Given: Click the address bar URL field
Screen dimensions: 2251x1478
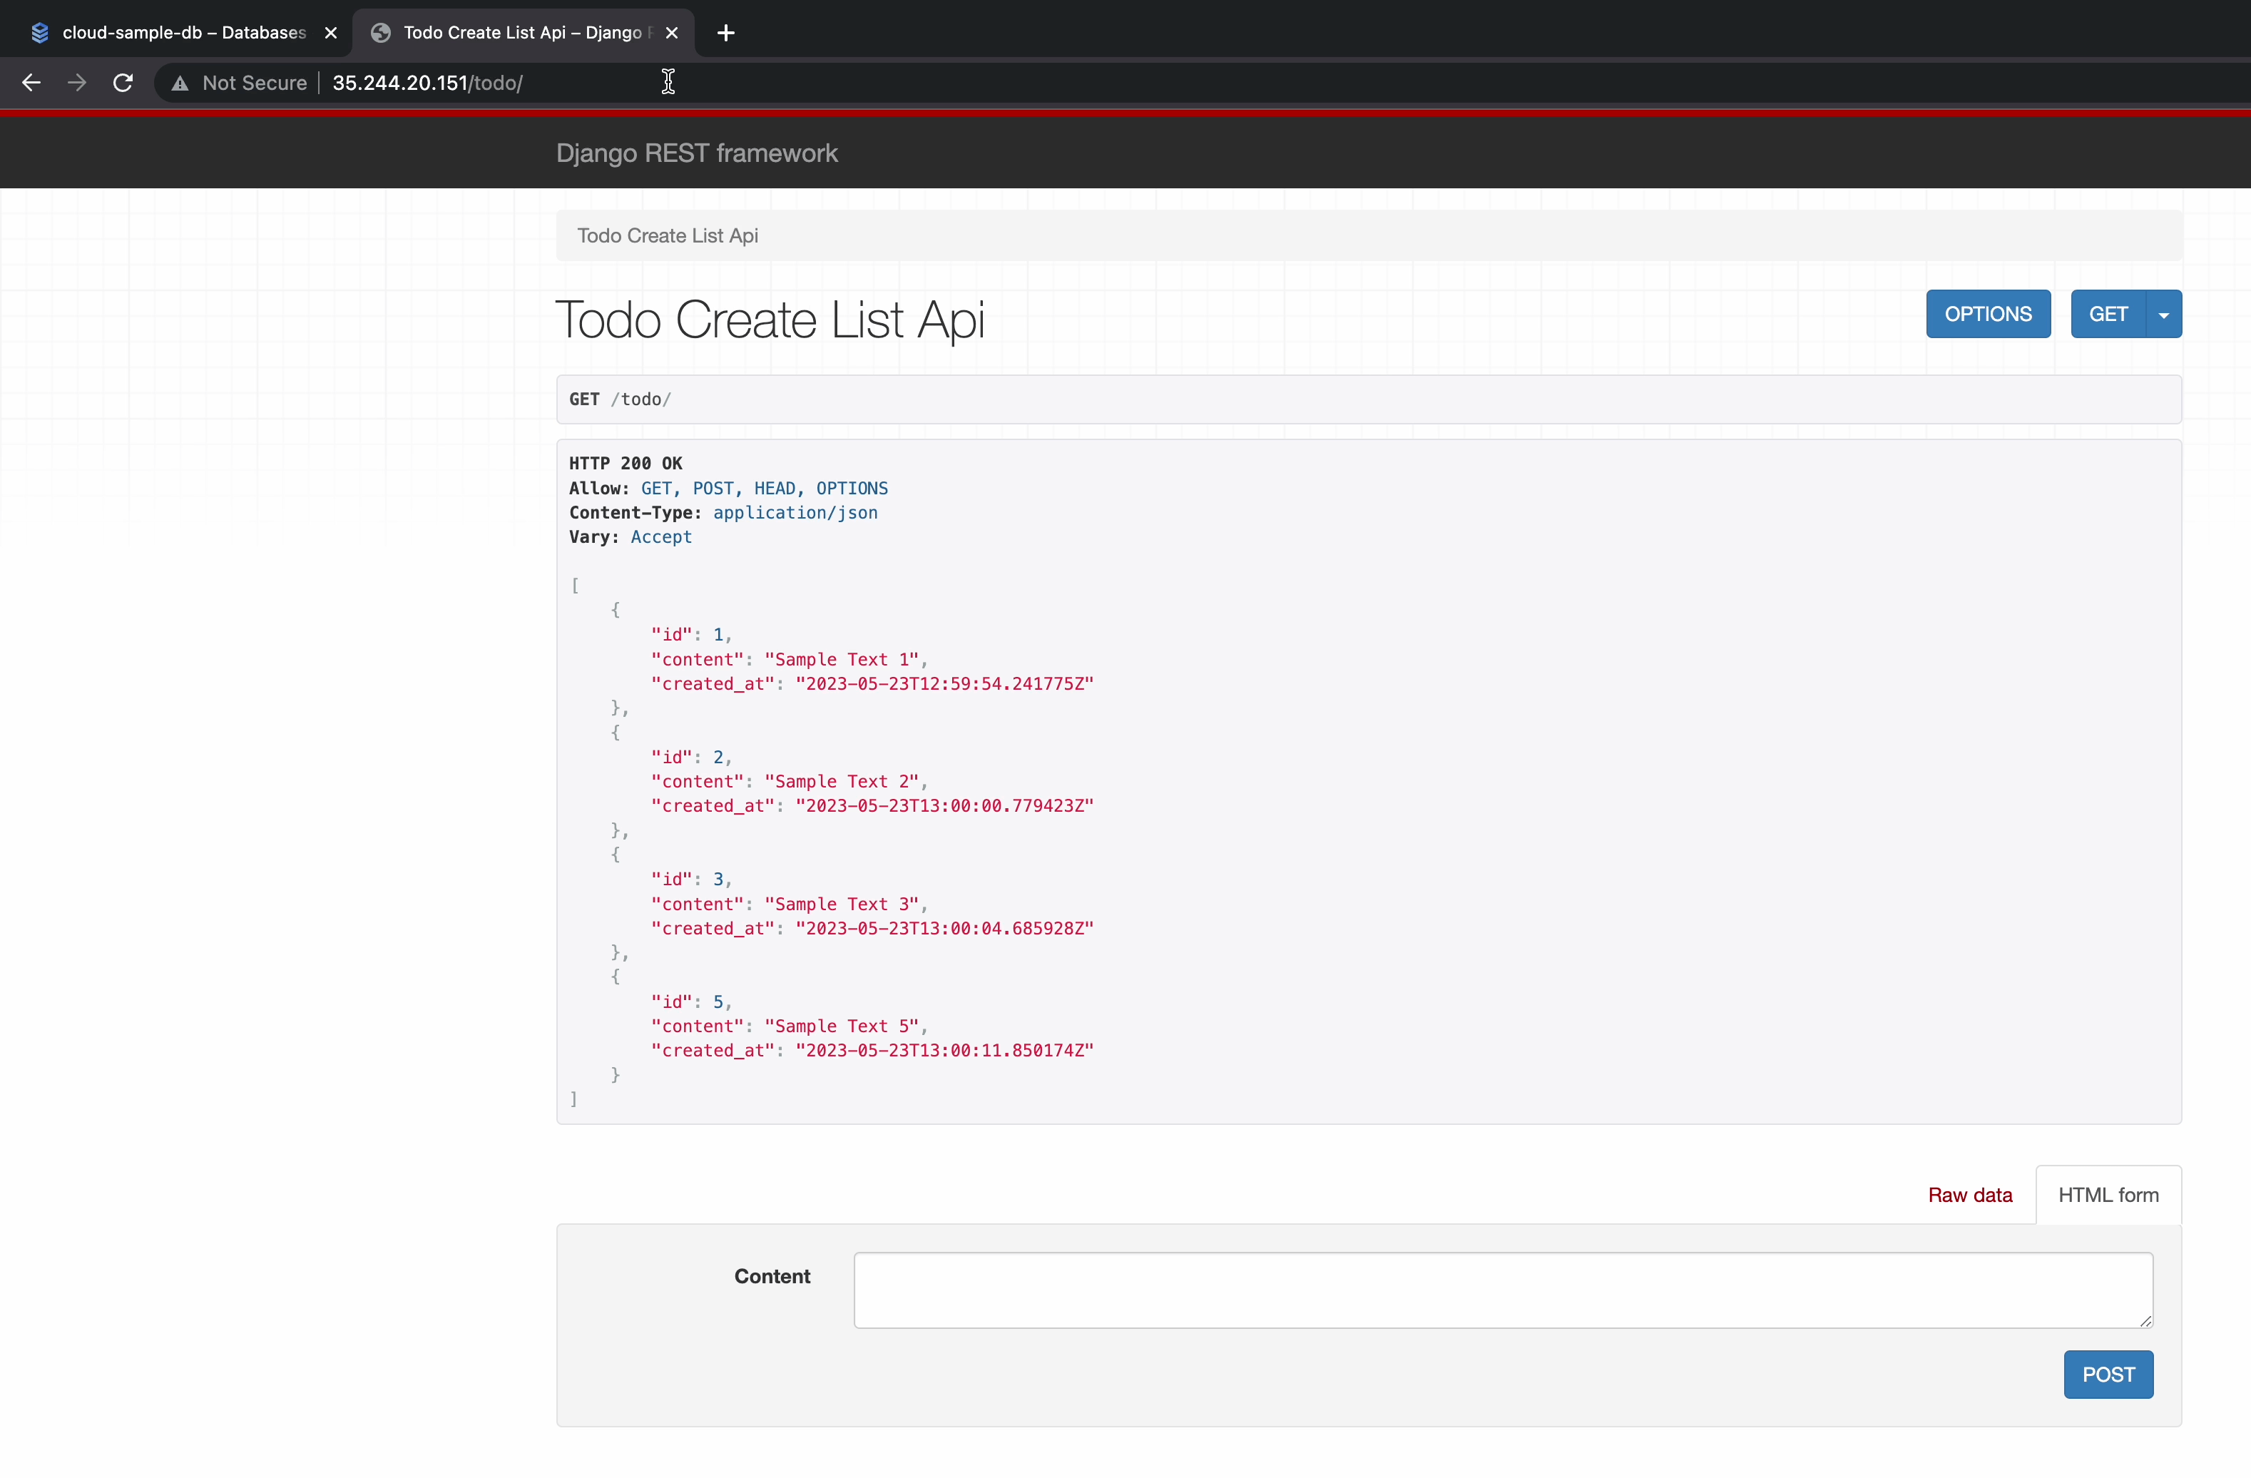Looking at the screenshot, I should point(427,83).
